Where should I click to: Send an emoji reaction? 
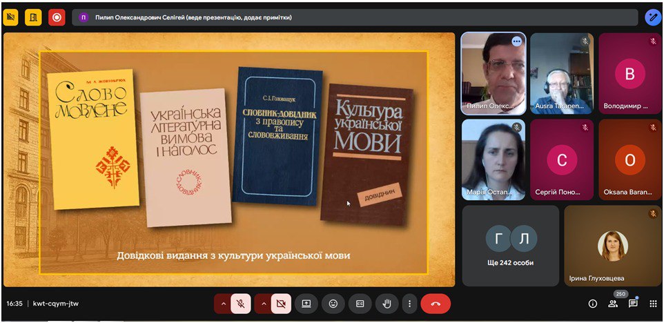coord(333,304)
